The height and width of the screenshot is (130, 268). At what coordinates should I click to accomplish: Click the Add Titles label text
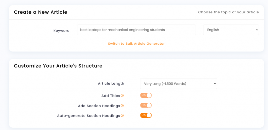click(x=111, y=96)
